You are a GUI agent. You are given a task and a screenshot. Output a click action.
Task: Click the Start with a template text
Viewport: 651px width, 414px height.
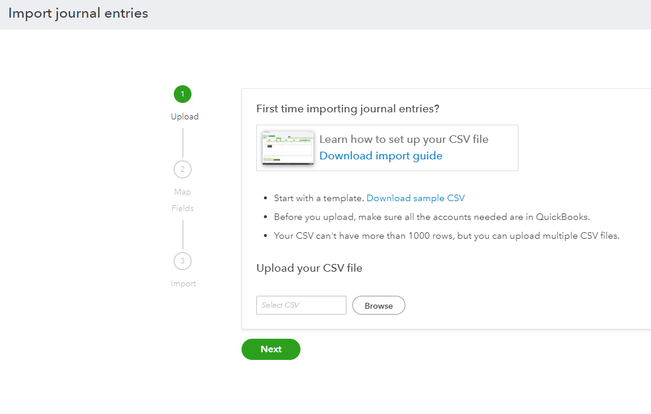click(x=319, y=198)
